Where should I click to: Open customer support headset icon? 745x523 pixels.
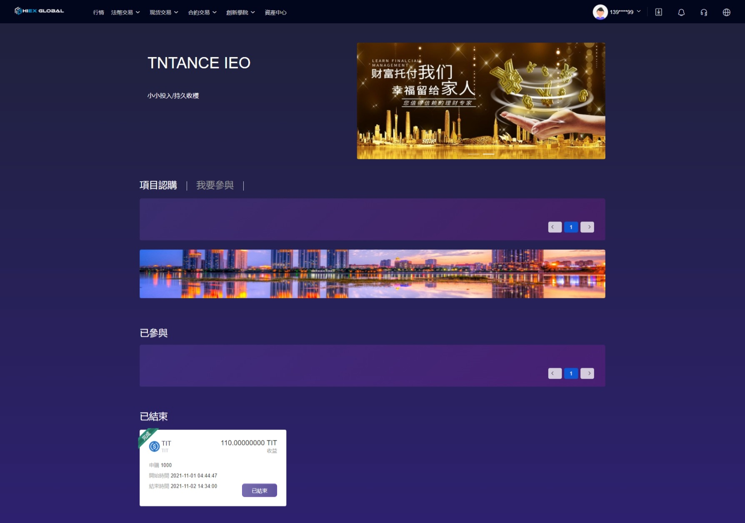point(704,13)
